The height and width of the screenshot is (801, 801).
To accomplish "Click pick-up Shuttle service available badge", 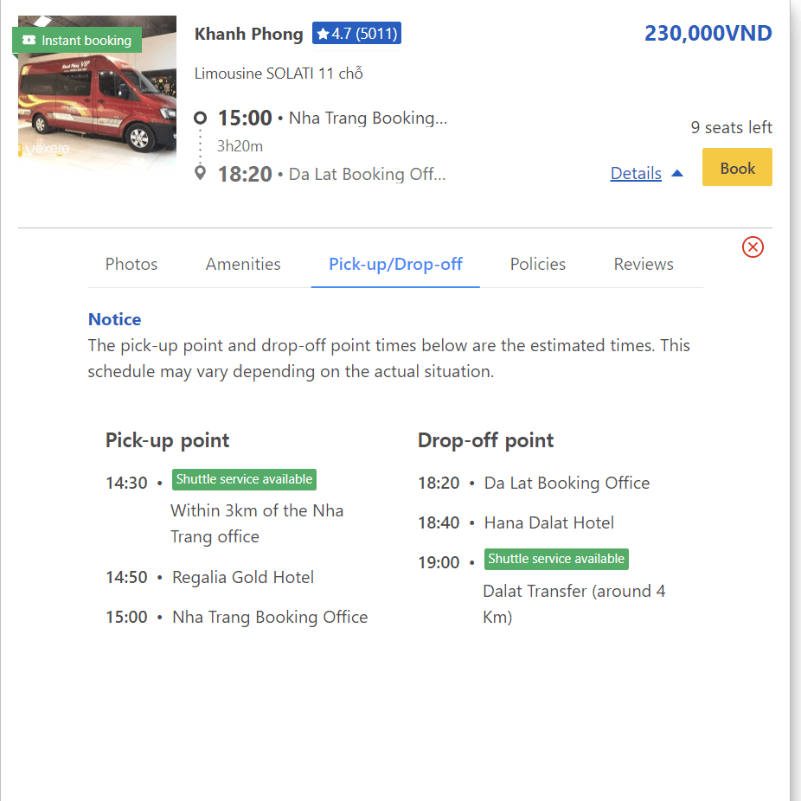I will tap(244, 479).
